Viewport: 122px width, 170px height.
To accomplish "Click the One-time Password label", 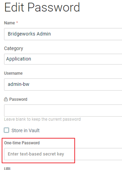I will pyautogui.click(x=22, y=143).
